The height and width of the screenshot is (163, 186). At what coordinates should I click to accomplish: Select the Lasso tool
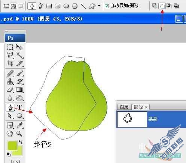[10, 55]
